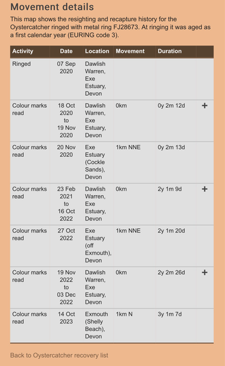Expand the 19 Nov 2022 sightings row
The image size is (225, 366).
point(205,273)
